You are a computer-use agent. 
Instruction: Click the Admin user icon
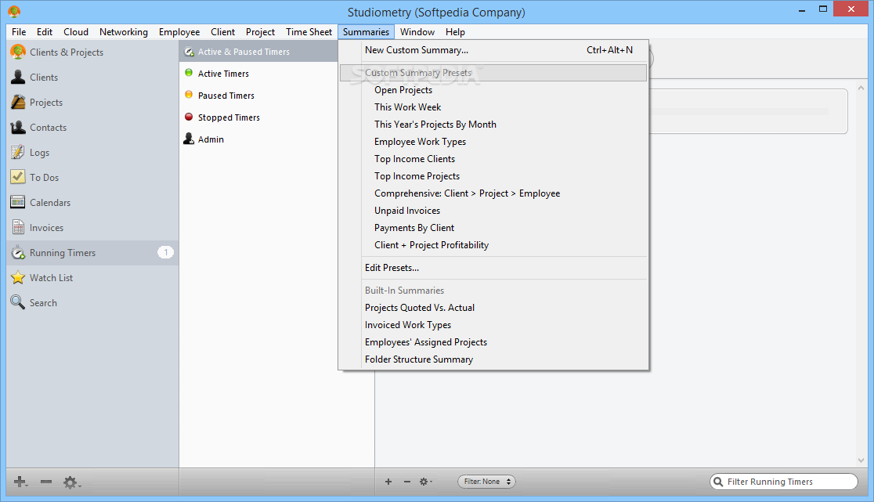189,139
